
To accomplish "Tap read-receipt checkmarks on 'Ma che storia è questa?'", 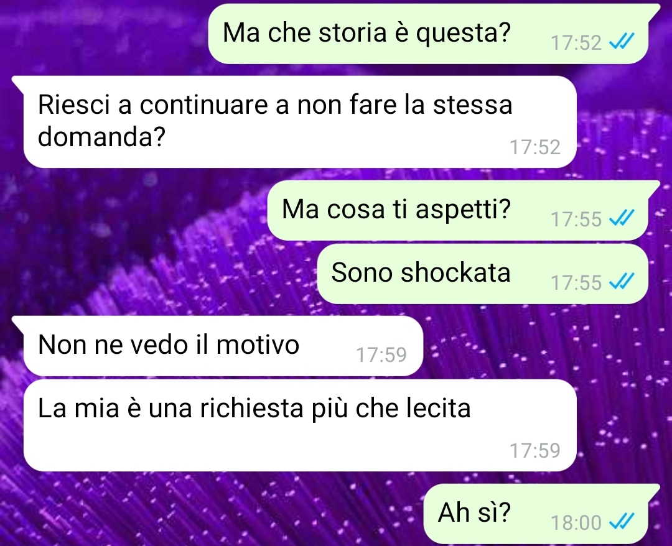I will pyautogui.click(x=622, y=42).
